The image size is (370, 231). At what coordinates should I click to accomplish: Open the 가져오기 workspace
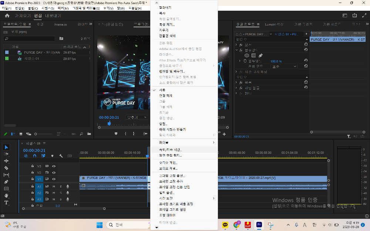[23, 16]
